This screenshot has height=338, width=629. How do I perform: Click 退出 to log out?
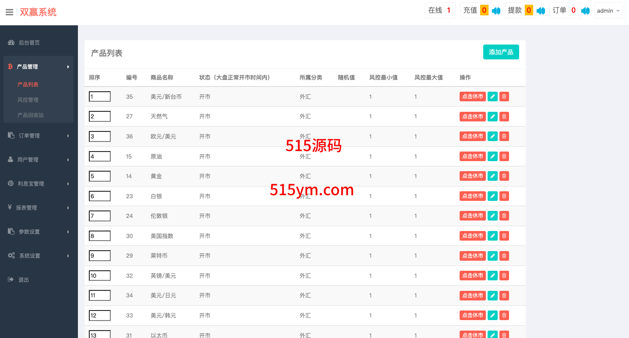coord(24,280)
